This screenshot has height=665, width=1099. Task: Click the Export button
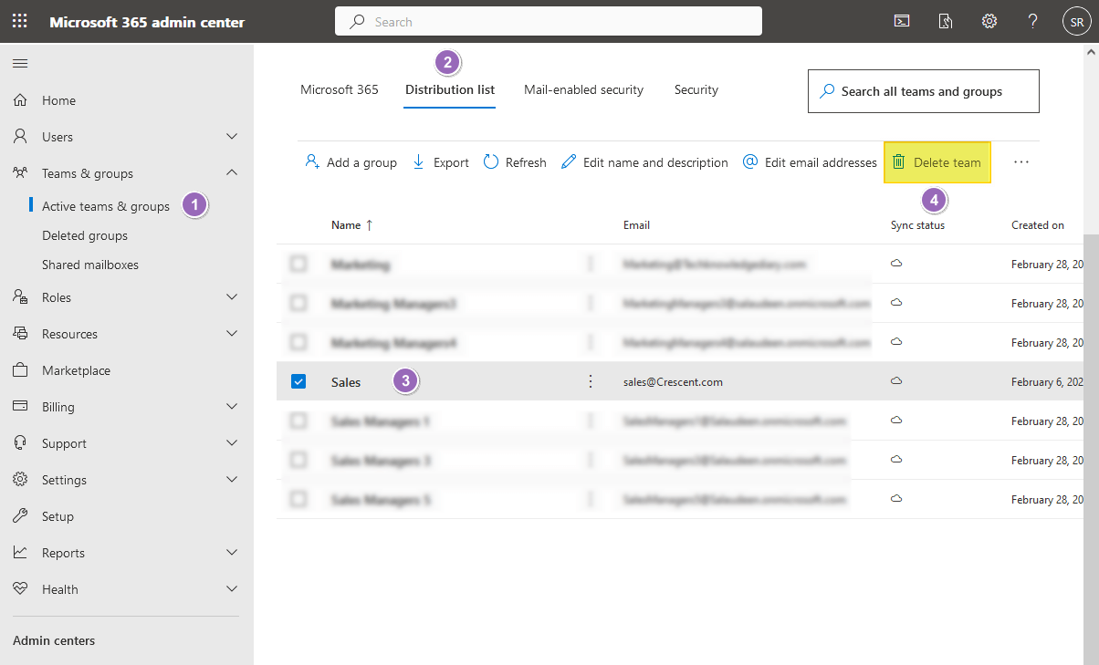[441, 162]
